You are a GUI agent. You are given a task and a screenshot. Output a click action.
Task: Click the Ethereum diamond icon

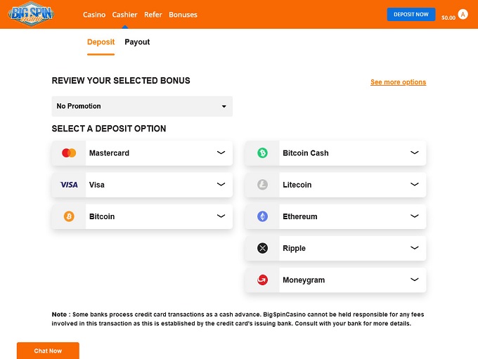(262, 216)
